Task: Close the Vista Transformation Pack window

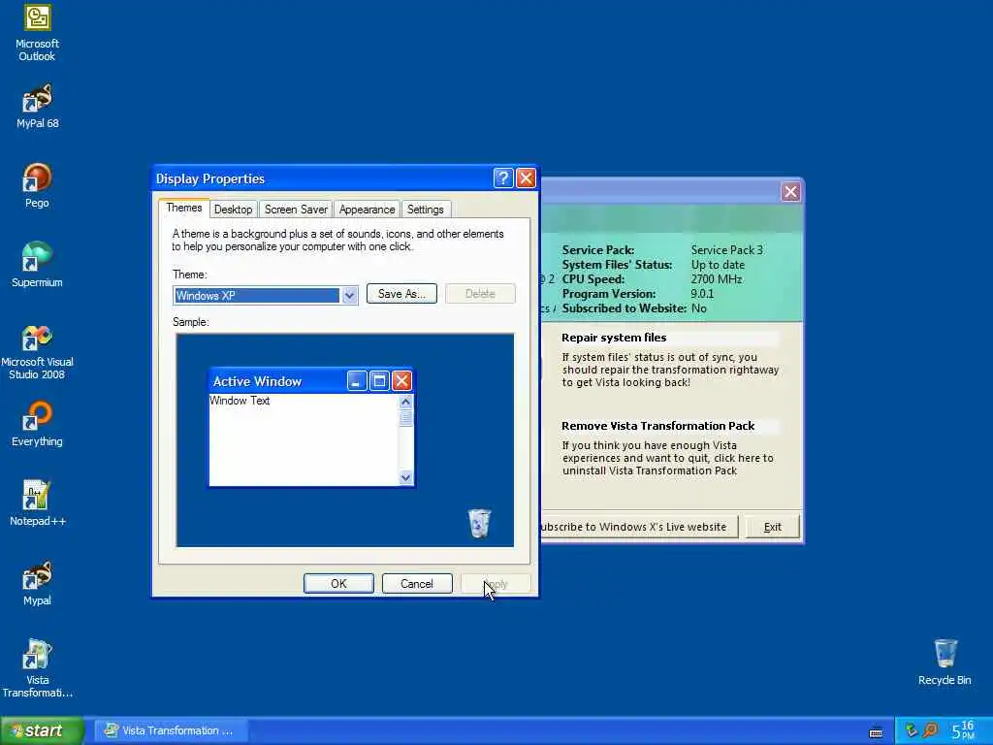Action: (790, 192)
